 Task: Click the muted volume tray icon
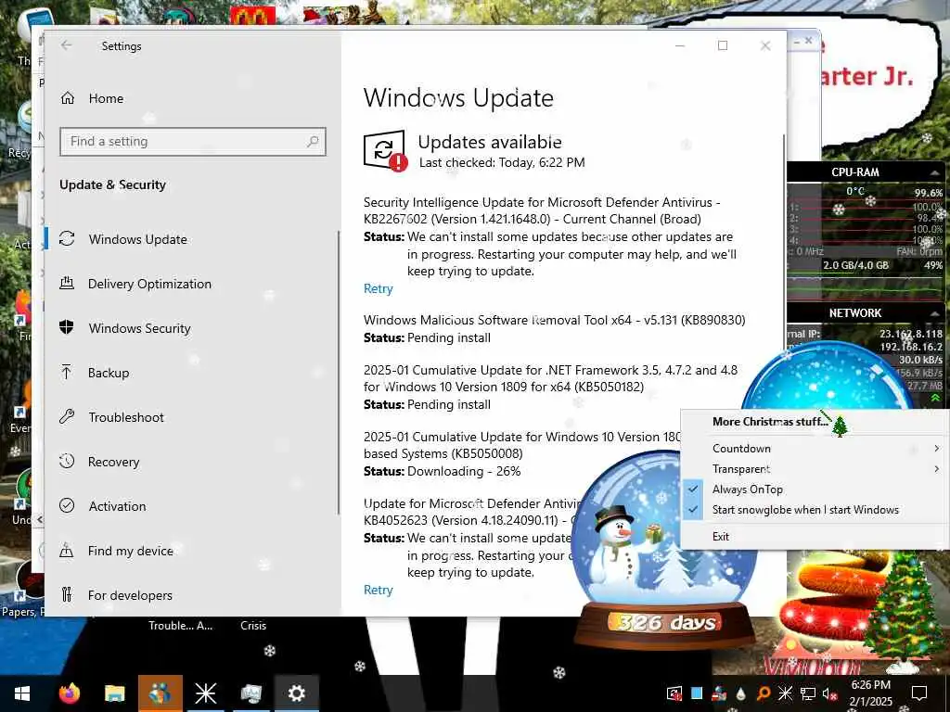(x=828, y=693)
